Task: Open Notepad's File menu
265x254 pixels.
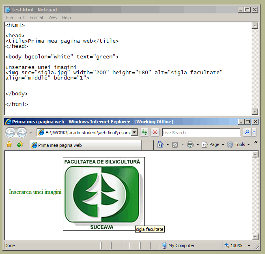Action: (9, 17)
